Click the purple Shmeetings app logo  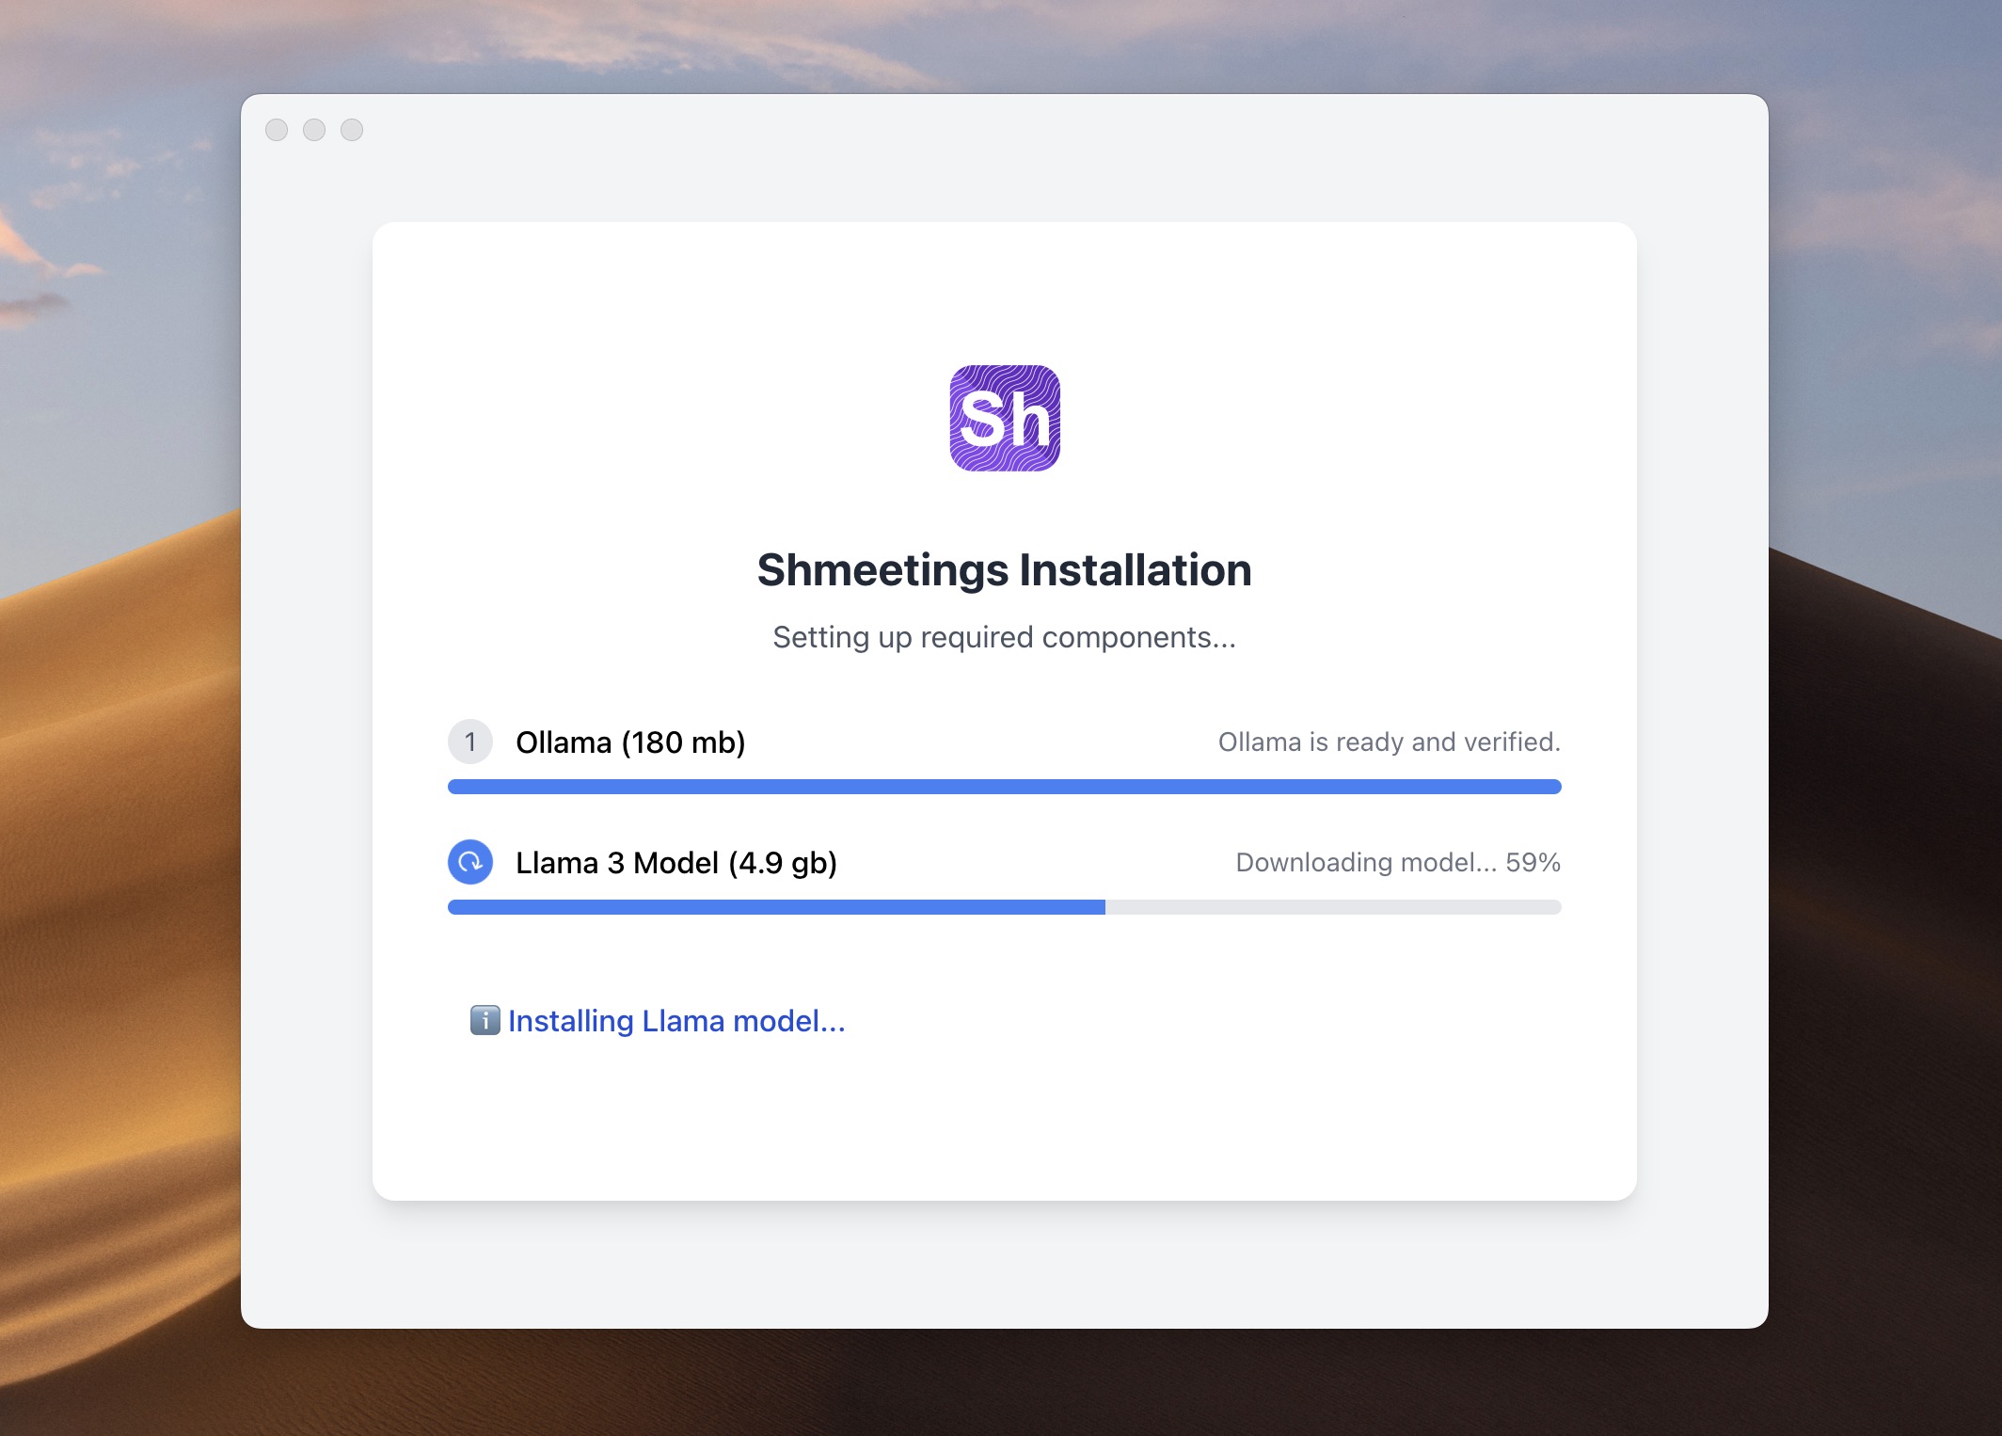1004,418
